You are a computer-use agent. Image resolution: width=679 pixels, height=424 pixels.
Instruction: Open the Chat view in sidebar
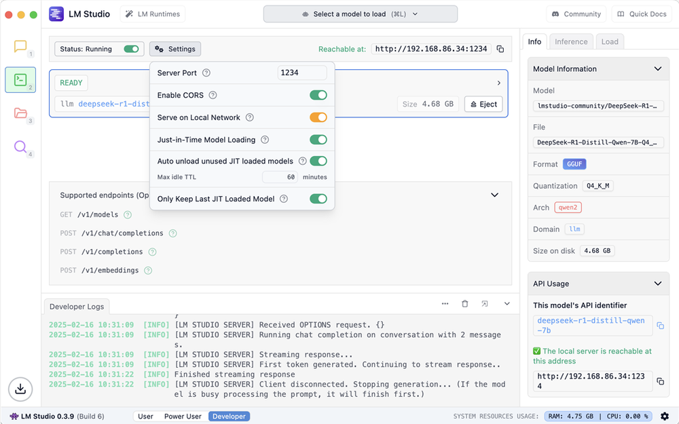click(20, 46)
